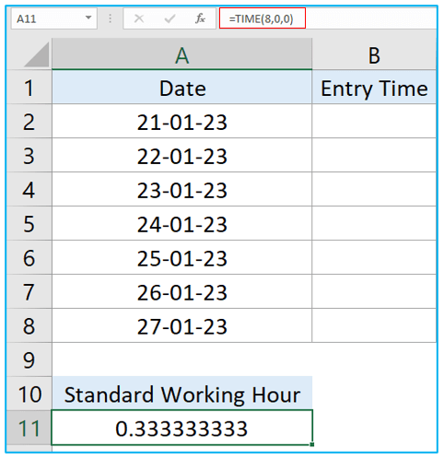
Task: Select row 2 header
Action: point(29,121)
